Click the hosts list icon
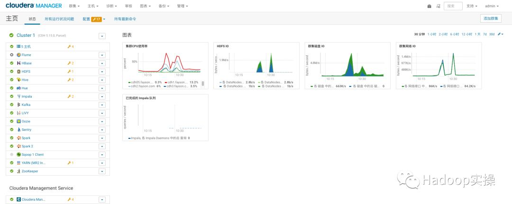 (x=19, y=47)
